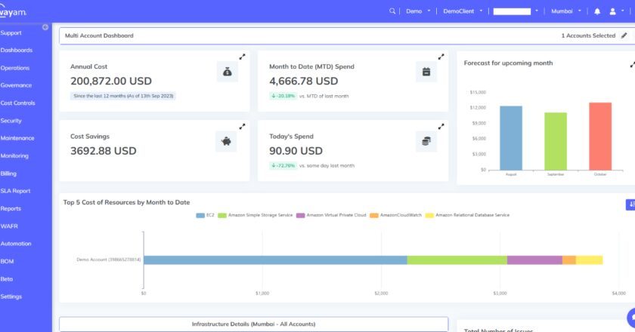Screen dimensions: 635x332
Task: Open Governance in the sidebar
Action: click(16, 85)
